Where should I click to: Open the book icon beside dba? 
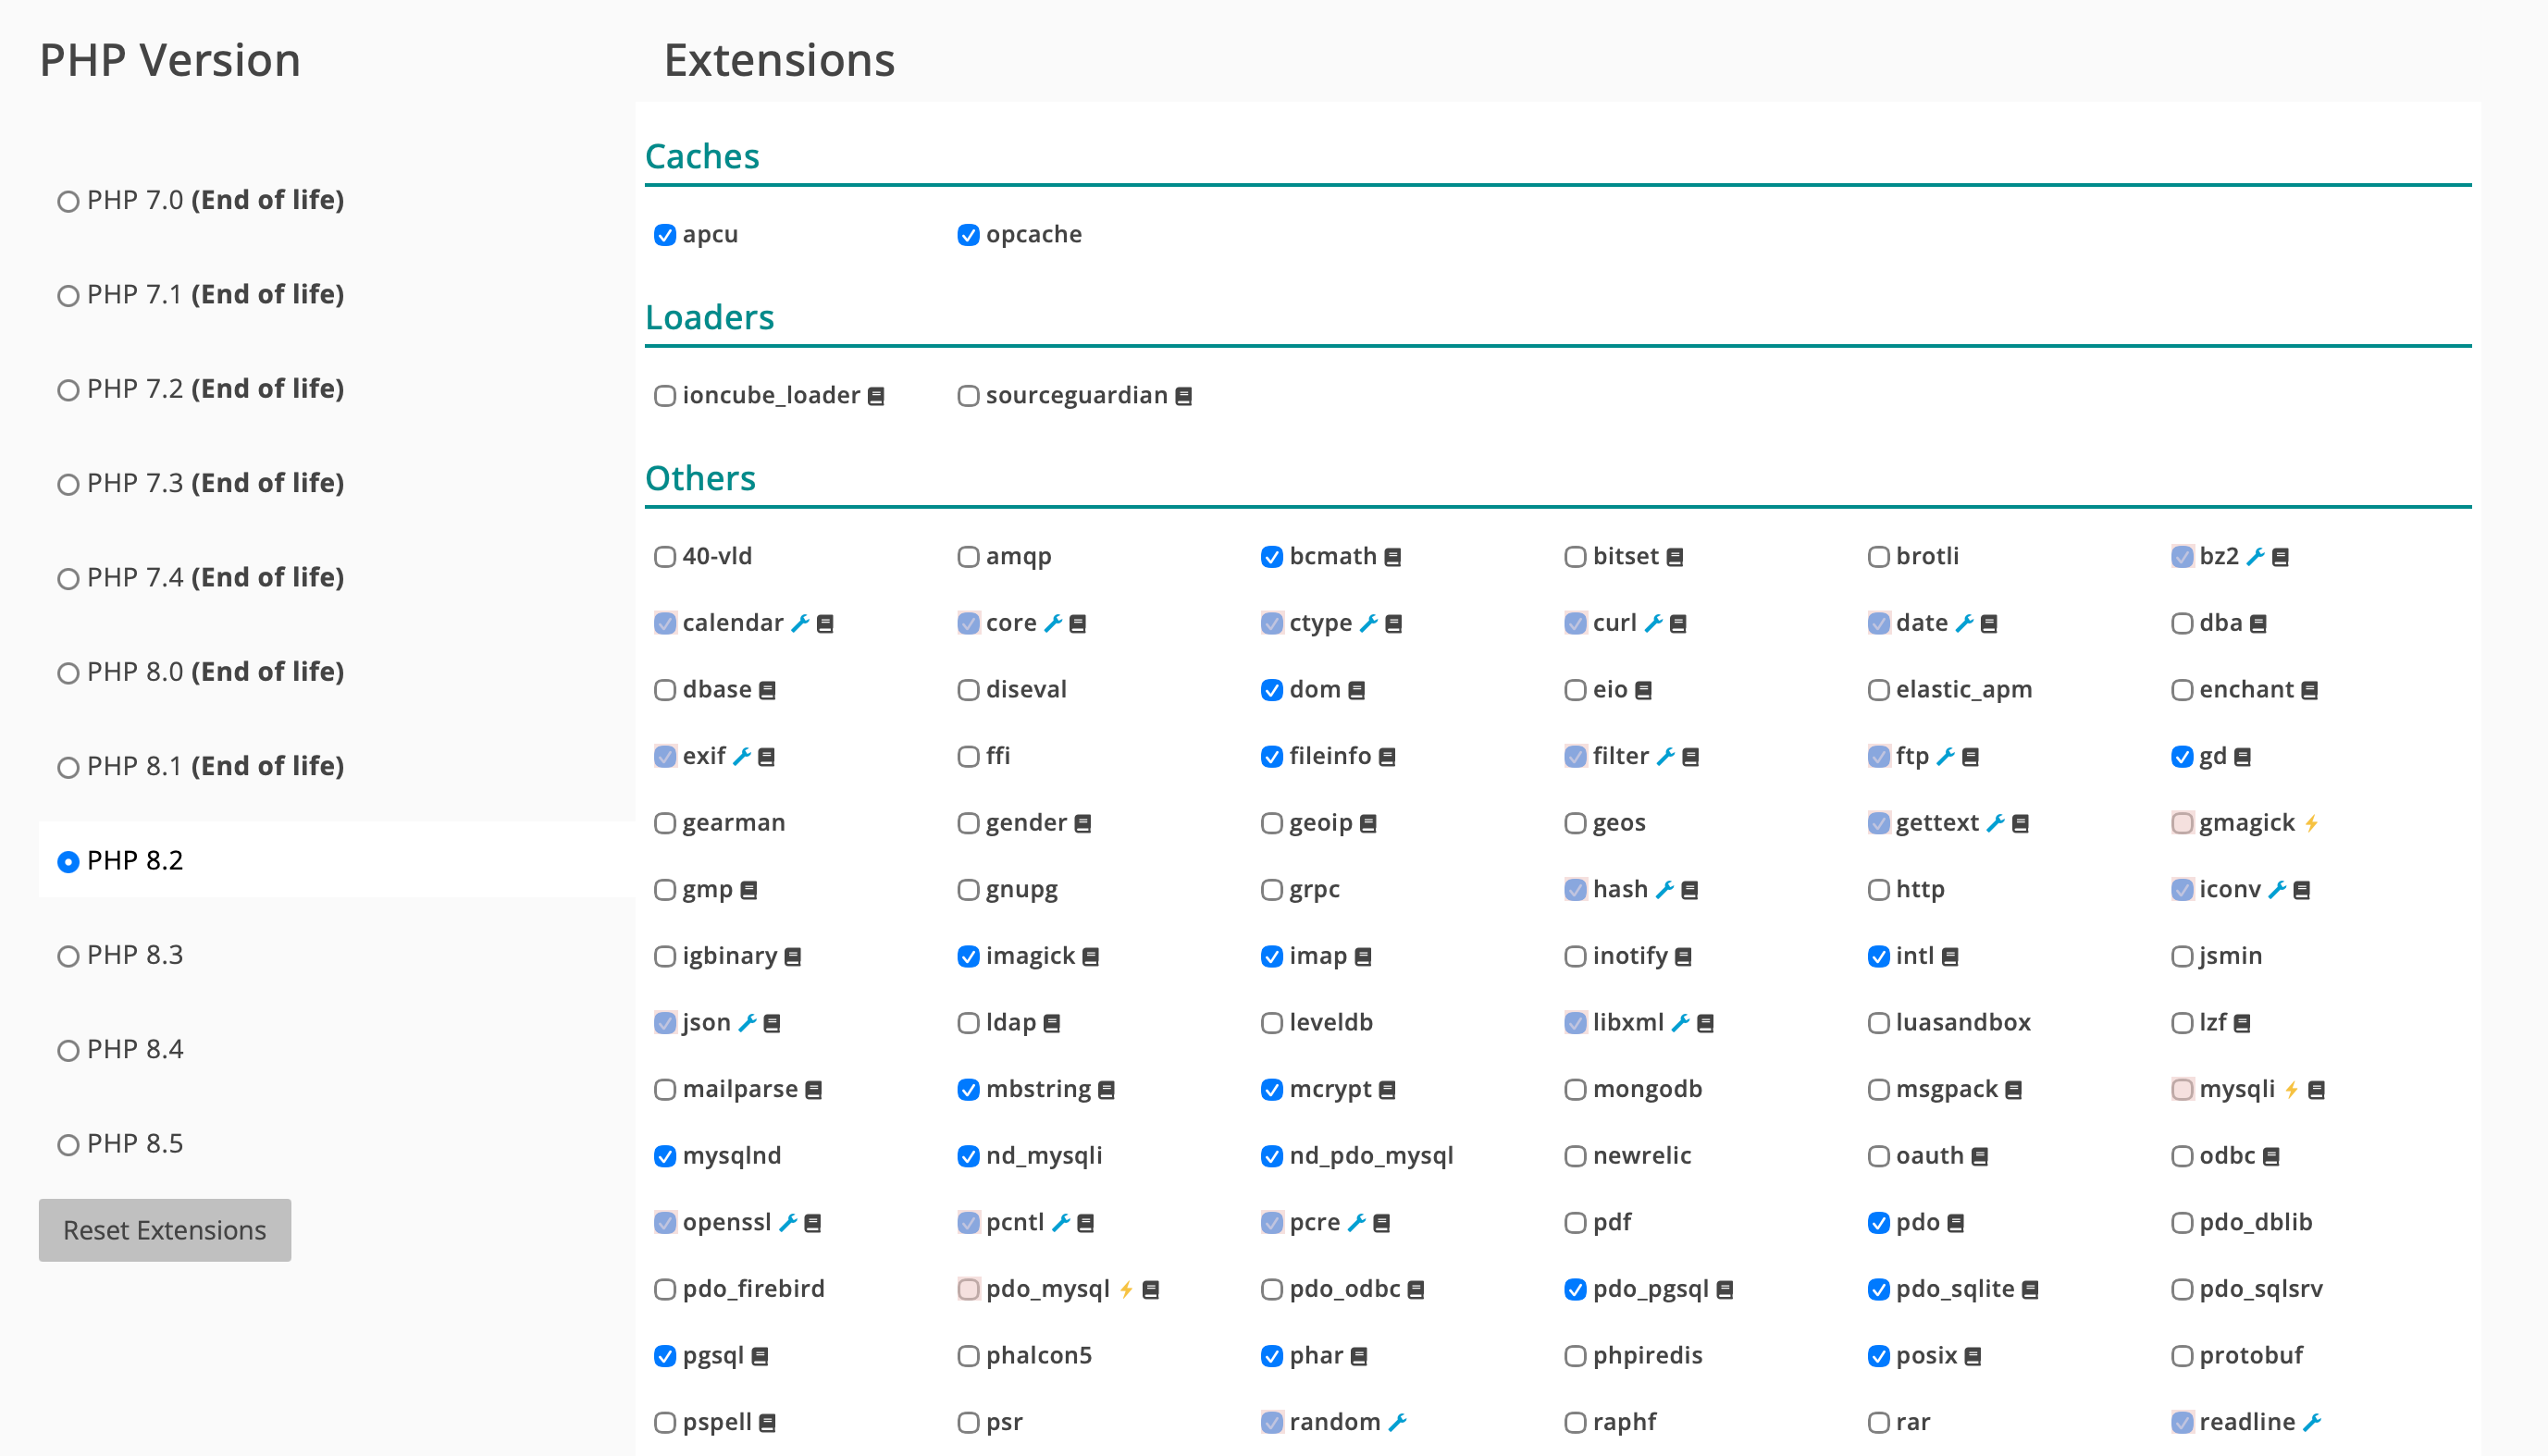coord(2258,625)
